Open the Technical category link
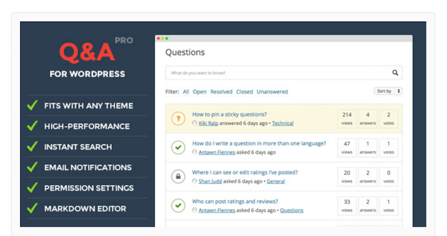Image resolution: width=447 pixels, height=236 pixels. pyautogui.click(x=283, y=123)
